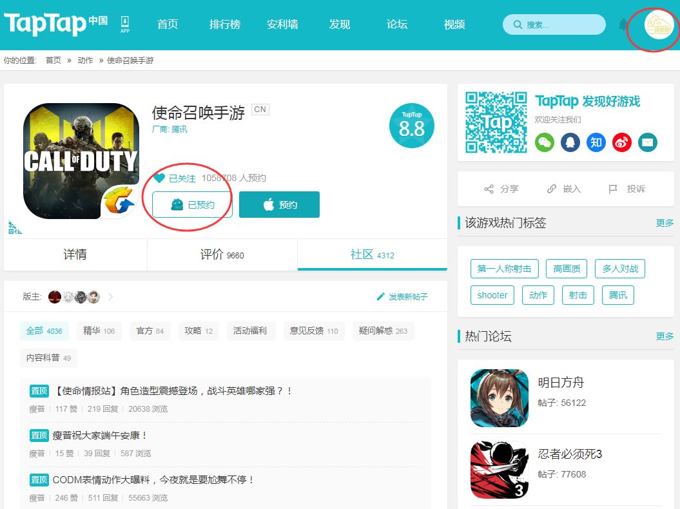Select the 官方 84 filter

150,331
